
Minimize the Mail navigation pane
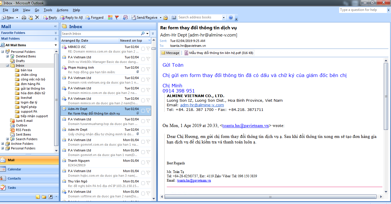click(55, 26)
